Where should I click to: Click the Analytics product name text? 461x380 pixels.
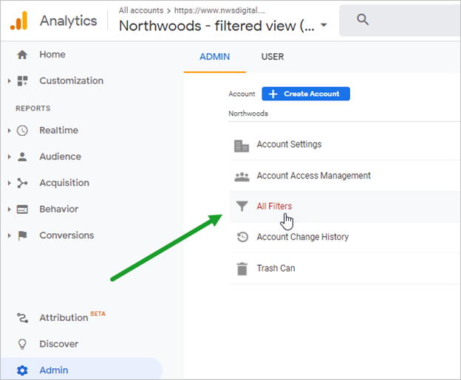[69, 21]
